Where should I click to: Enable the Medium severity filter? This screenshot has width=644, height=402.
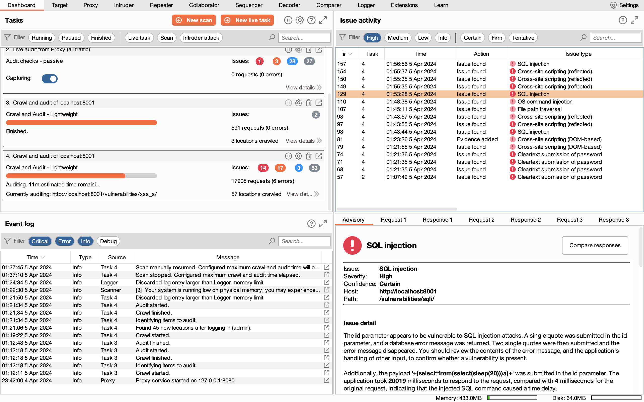397,37
